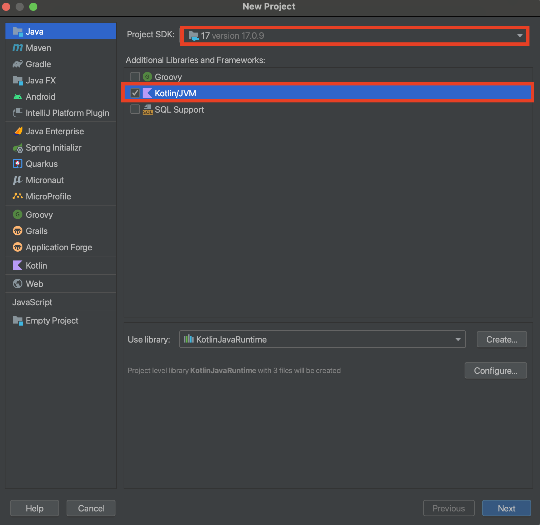This screenshot has width=540, height=525.
Task: Select Spring Initializr project type label
Action: click(54, 148)
